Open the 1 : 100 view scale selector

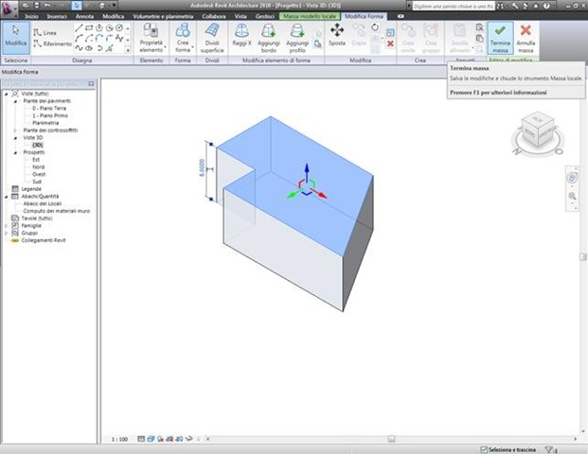coord(119,439)
